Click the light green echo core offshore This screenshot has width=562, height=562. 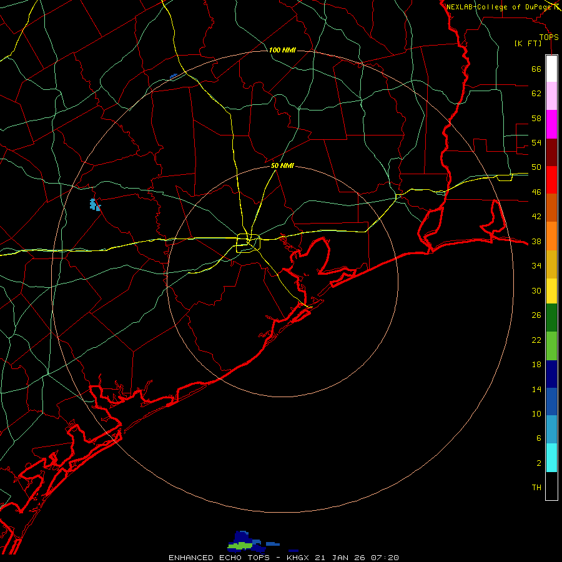240,545
